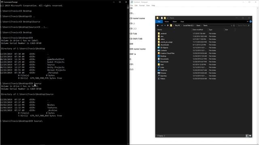Click the Command Prompt vertical scrollbar
The image size is (259, 145).
click(x=128, y=74)
